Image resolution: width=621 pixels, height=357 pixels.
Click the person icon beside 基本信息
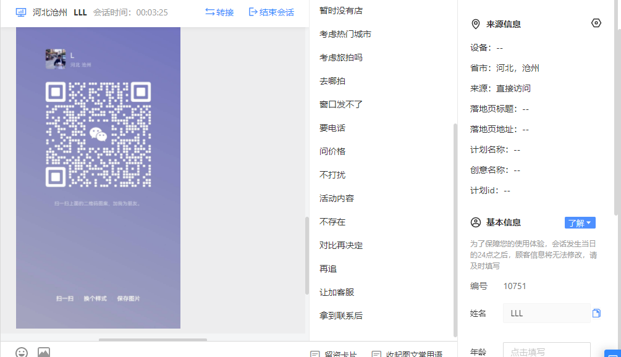pos(476,222)
